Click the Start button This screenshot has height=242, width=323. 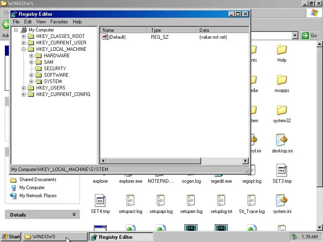[x=11, y=237]
